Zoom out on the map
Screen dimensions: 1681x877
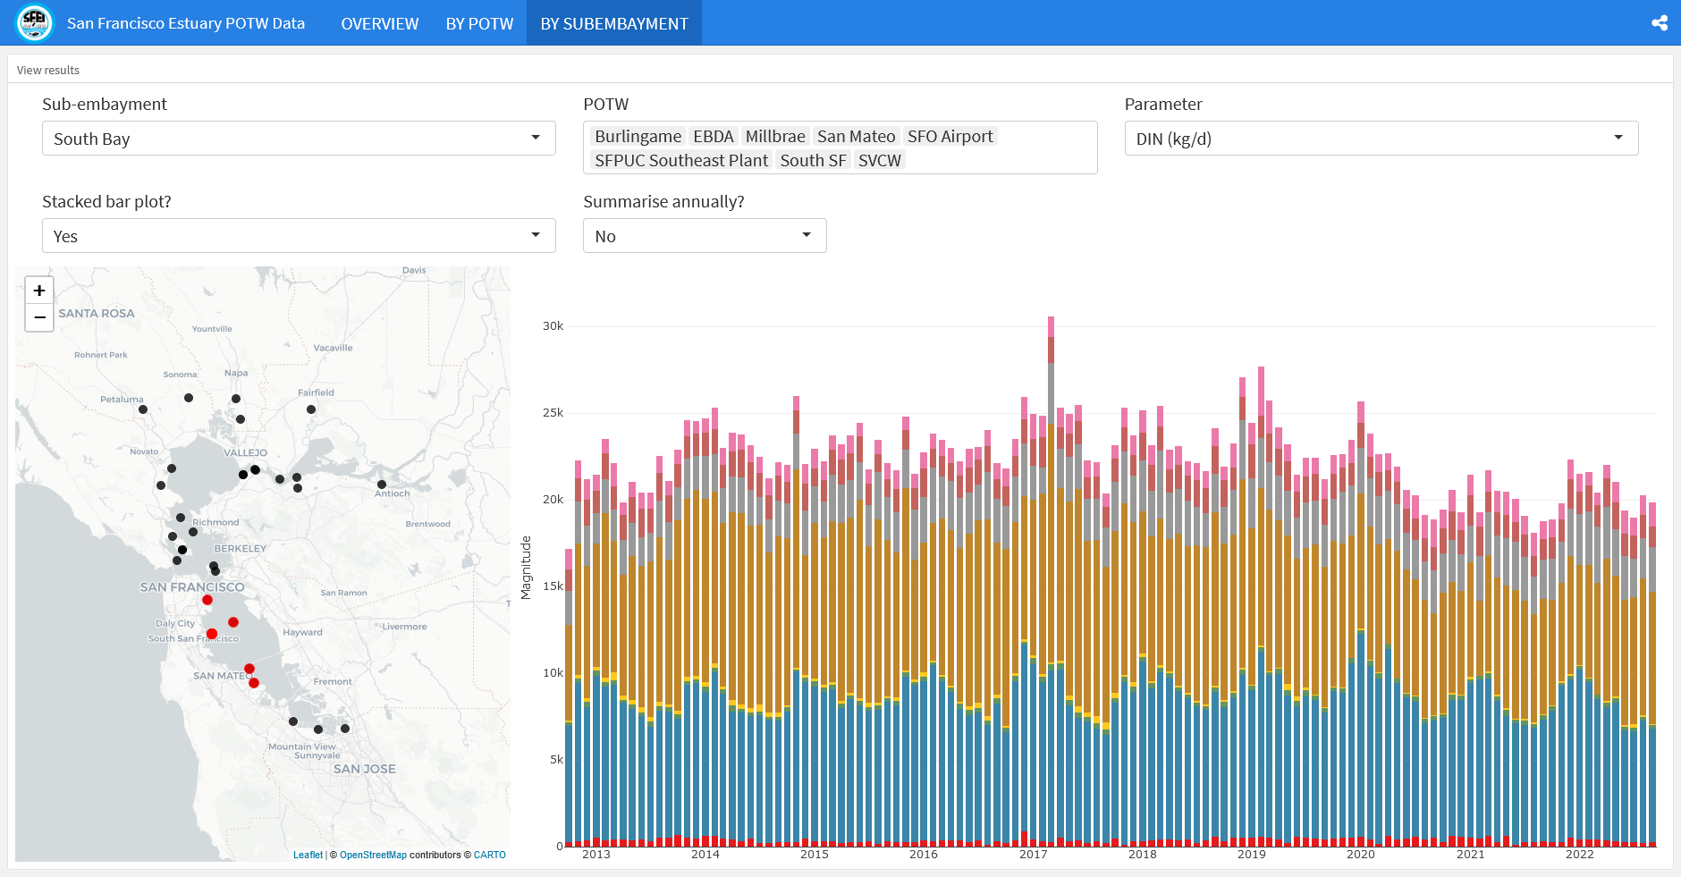click(39, 317)
